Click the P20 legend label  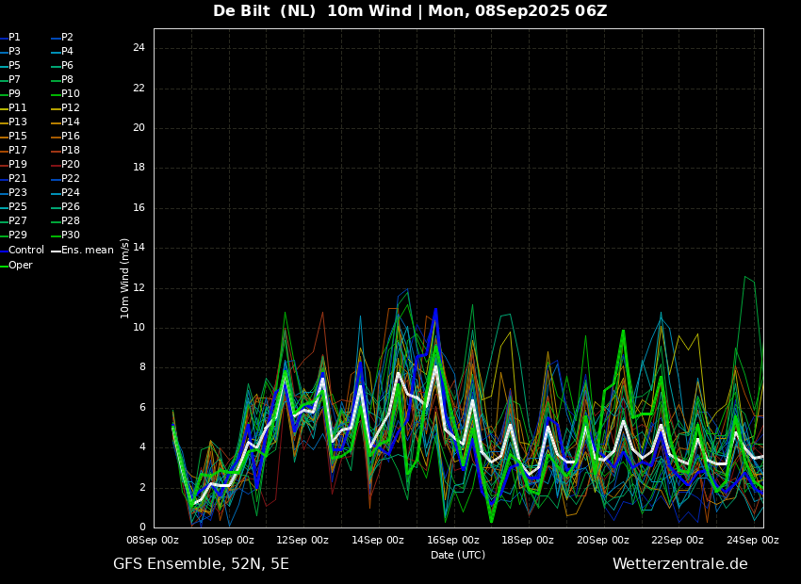(x=66, y=165)
